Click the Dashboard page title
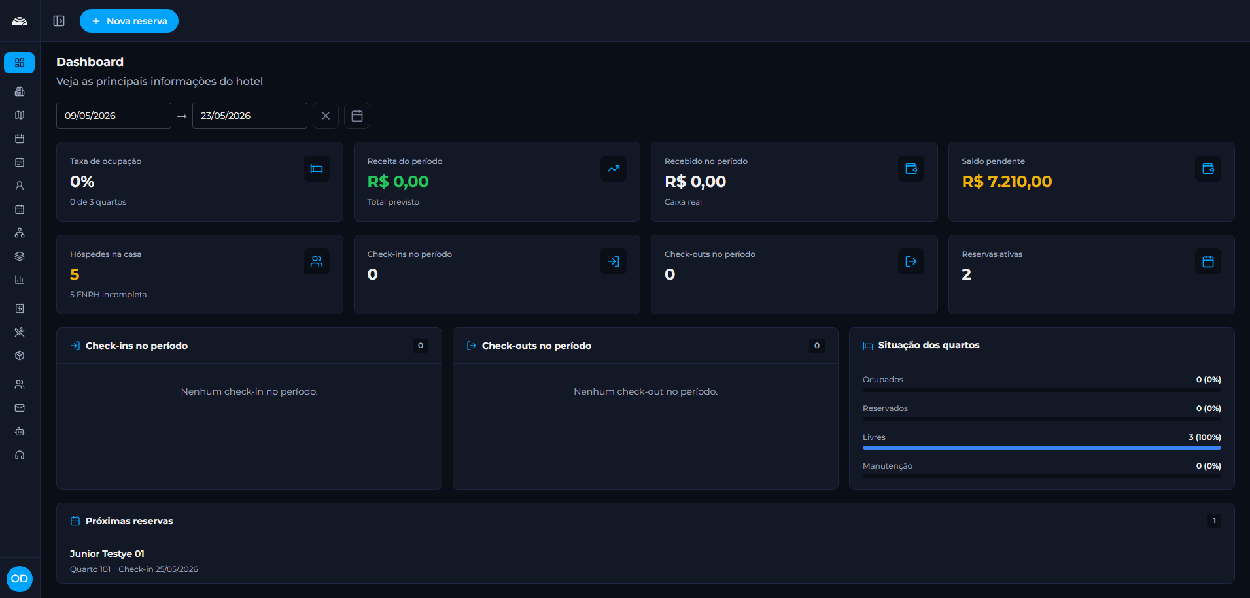Screen dimensions: 1250x598 (x=90, y=62)
